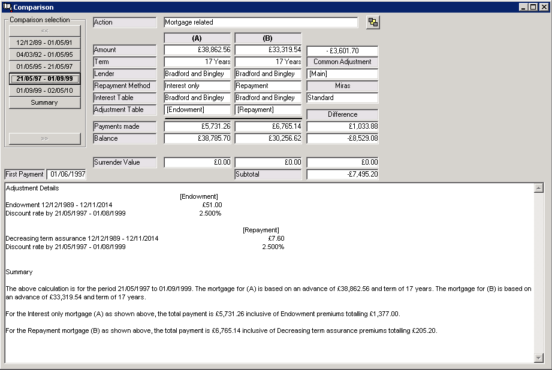
Task: Click the scroll up arrow in Adjustment Details
Action: point(539,188)
